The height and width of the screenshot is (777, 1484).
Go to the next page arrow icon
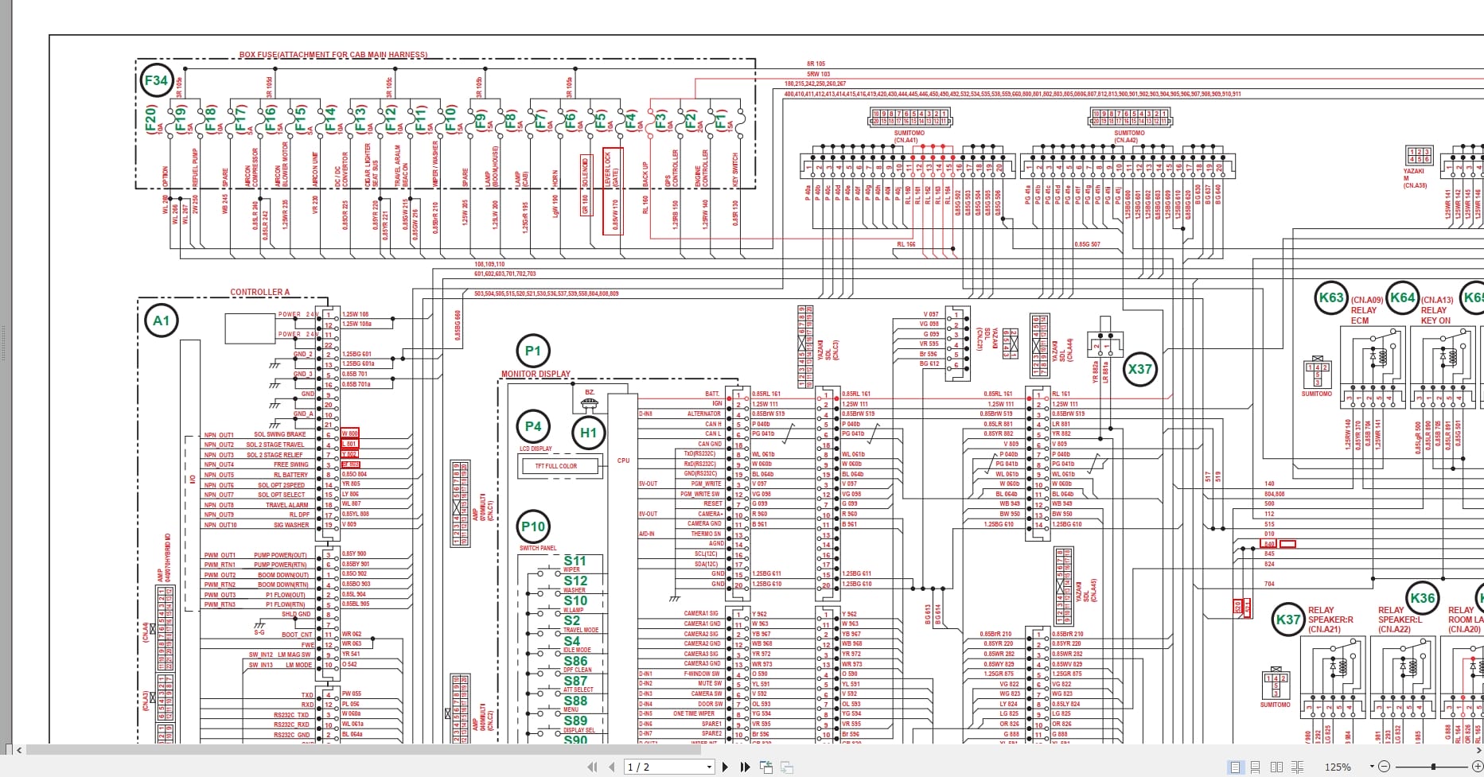[x=725, y=767]
